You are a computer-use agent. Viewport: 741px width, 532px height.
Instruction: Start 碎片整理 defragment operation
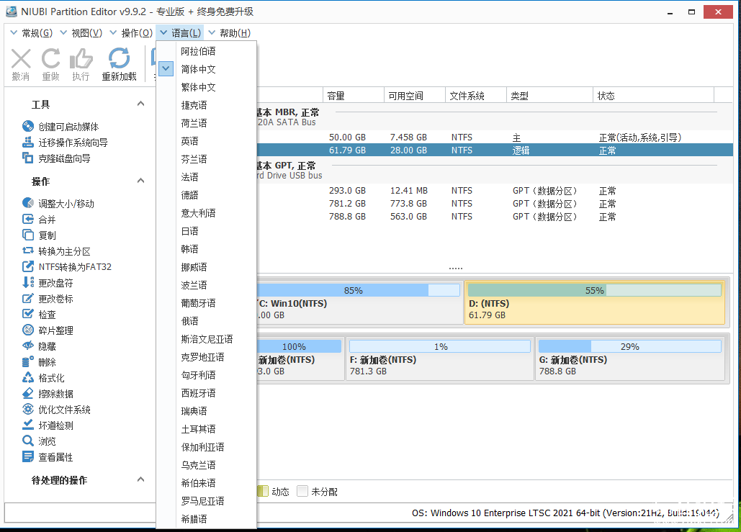point(48,330)
